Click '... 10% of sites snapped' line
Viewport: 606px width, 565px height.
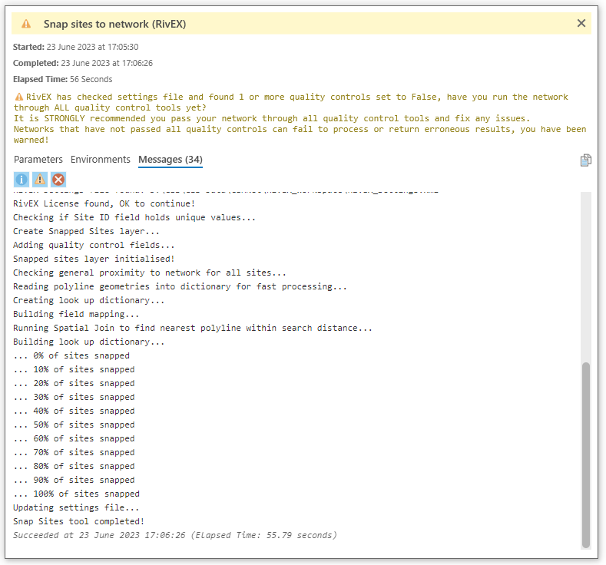tap(74, 369)
